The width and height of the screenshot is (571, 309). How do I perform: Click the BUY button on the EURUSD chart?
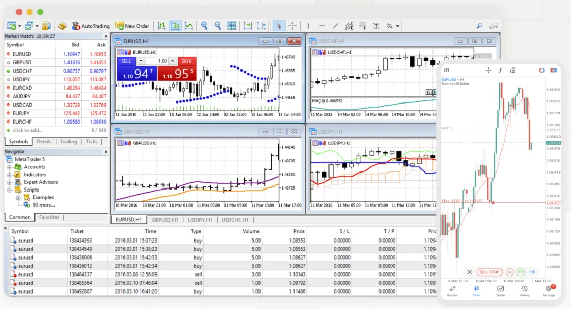(x=186, y=61)
